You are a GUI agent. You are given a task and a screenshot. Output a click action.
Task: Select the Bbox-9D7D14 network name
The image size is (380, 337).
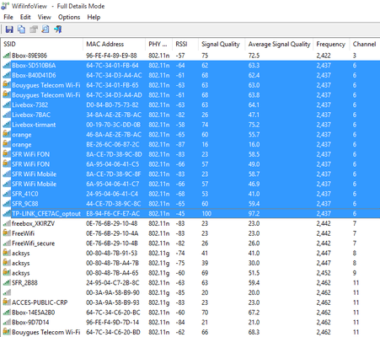tap(30, 322)
